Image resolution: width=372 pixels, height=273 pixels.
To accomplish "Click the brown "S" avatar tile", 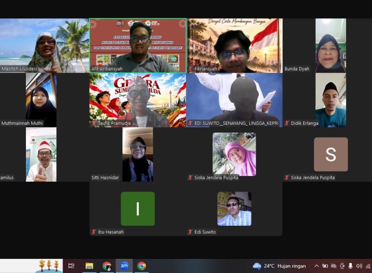I will tap(331, 154).
